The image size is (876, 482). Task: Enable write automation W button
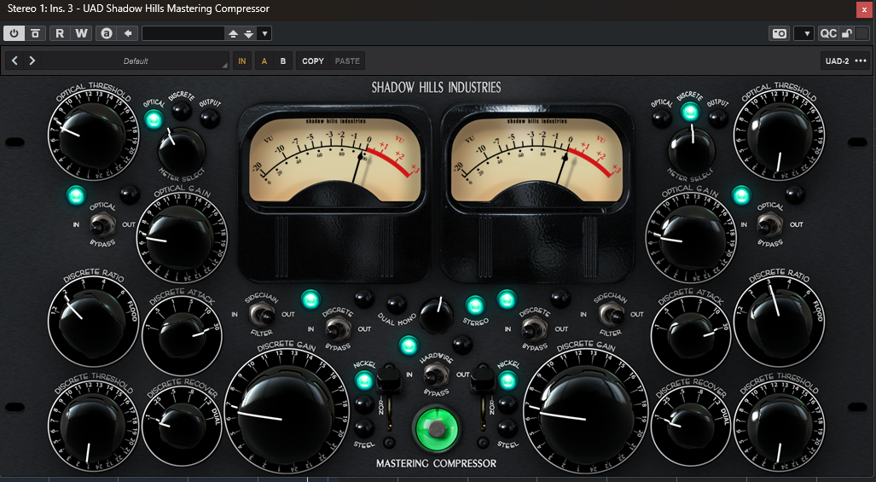pyautogui.click(x=81, y=33)
